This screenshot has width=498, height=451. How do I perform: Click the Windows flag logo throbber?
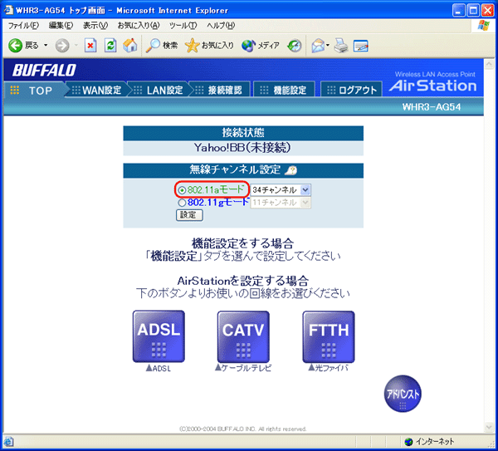[483, 26]
